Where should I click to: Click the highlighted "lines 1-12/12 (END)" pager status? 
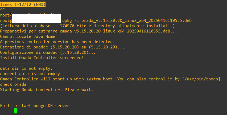[x=23, y=5]
